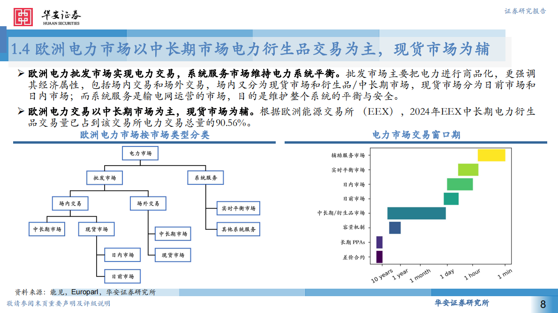Select the 现货市场 box under 场外交易
The width and height of the screenshot is (558, 313).
173,255
